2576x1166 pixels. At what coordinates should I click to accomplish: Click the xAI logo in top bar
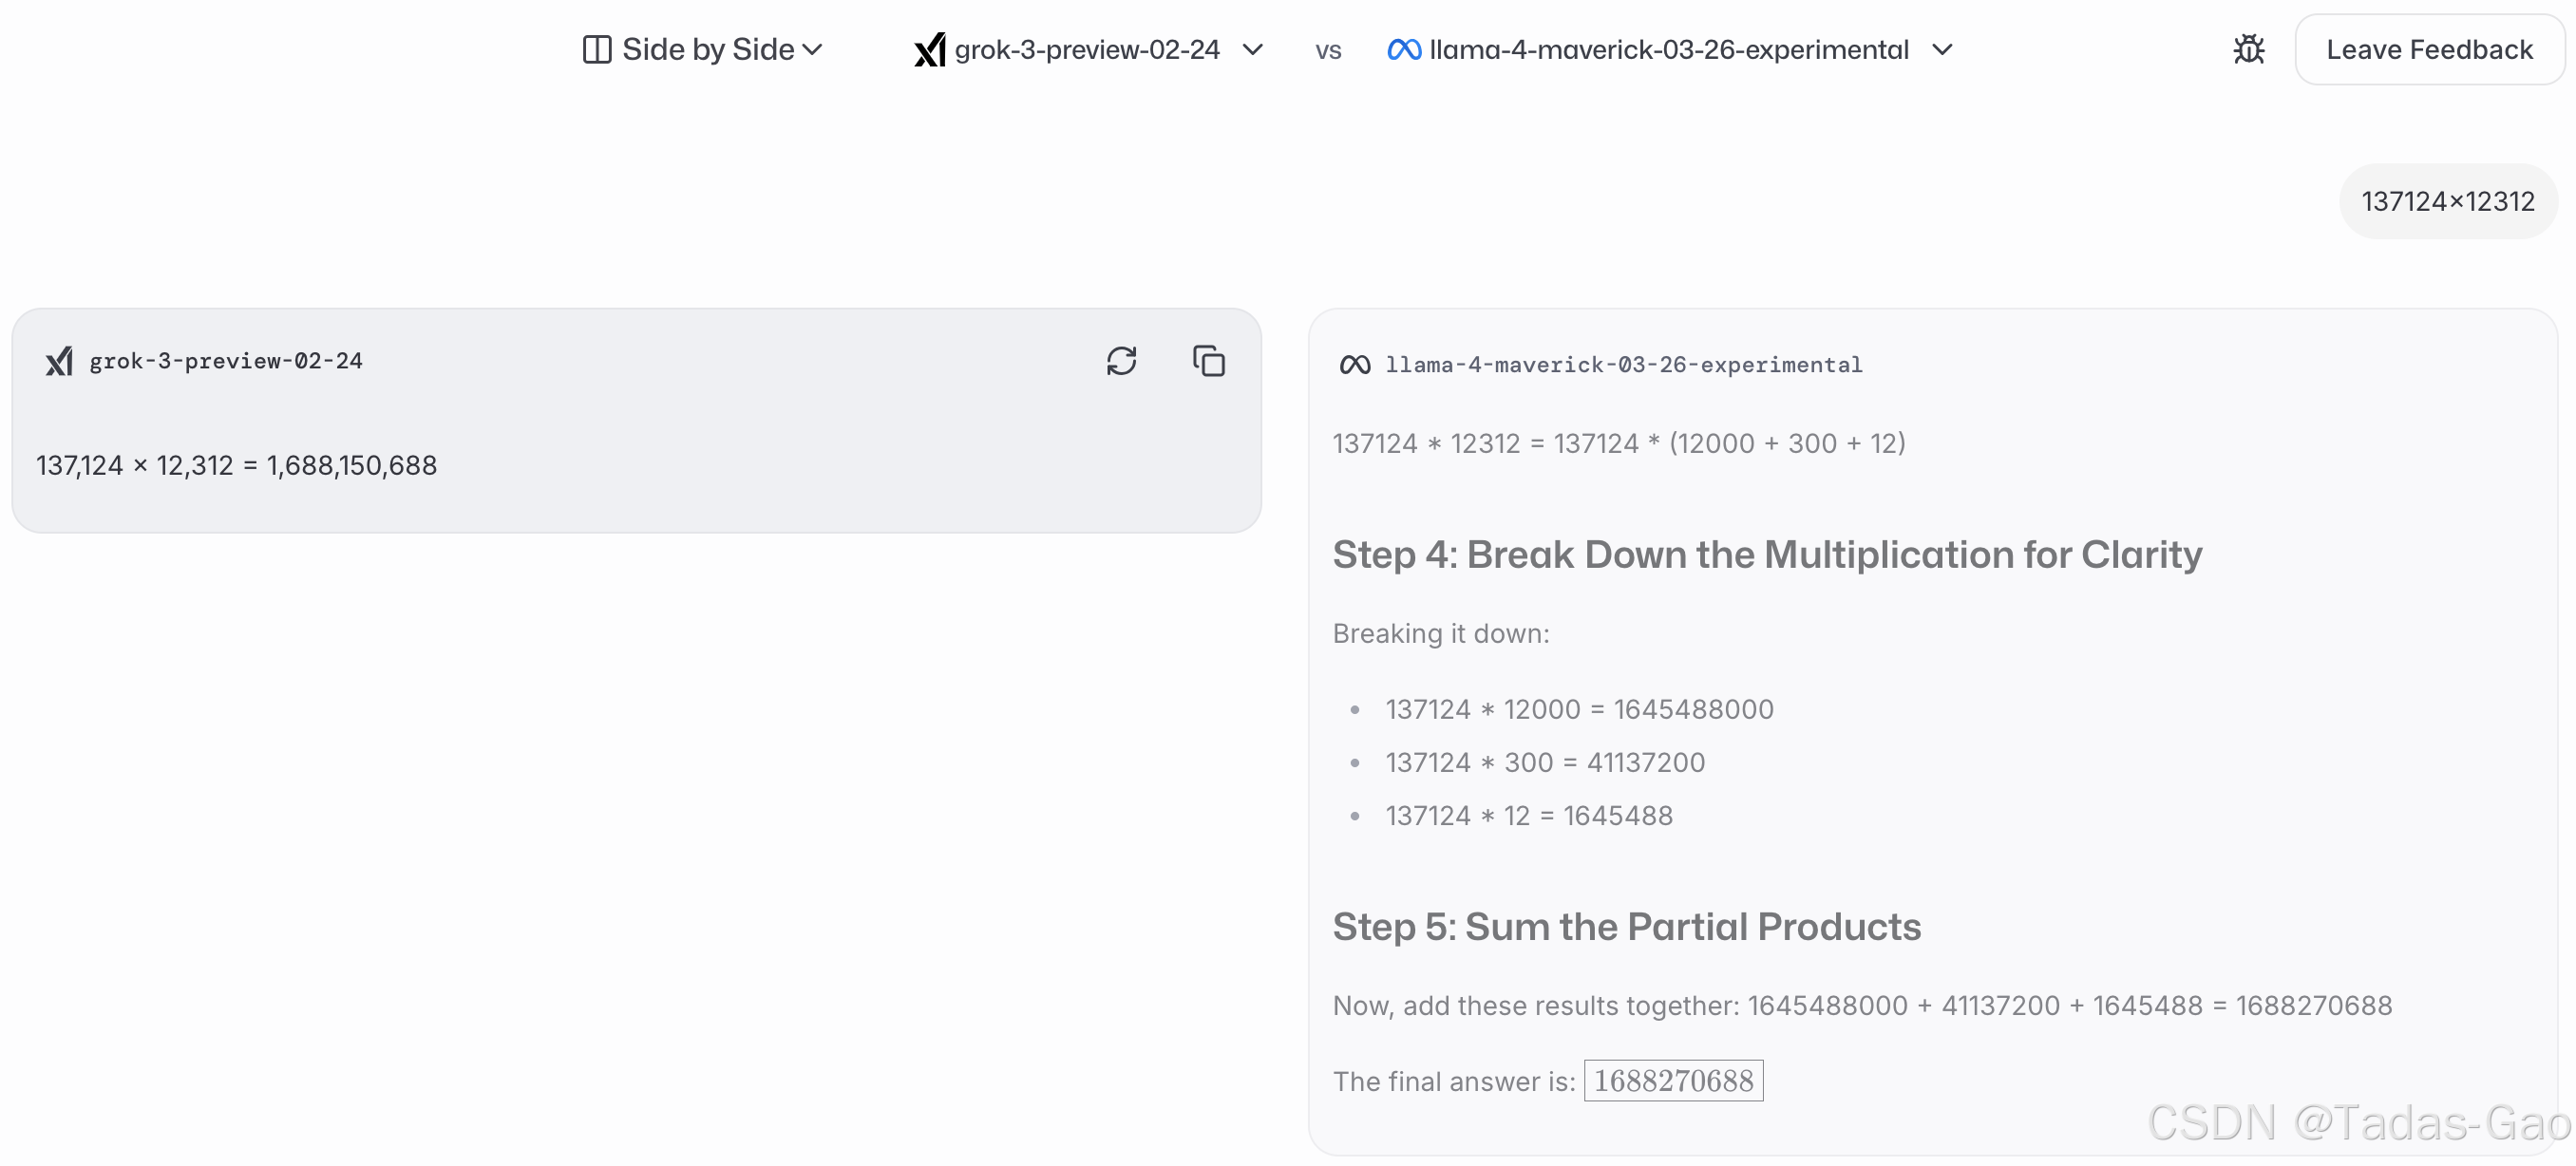coord(929,49)
